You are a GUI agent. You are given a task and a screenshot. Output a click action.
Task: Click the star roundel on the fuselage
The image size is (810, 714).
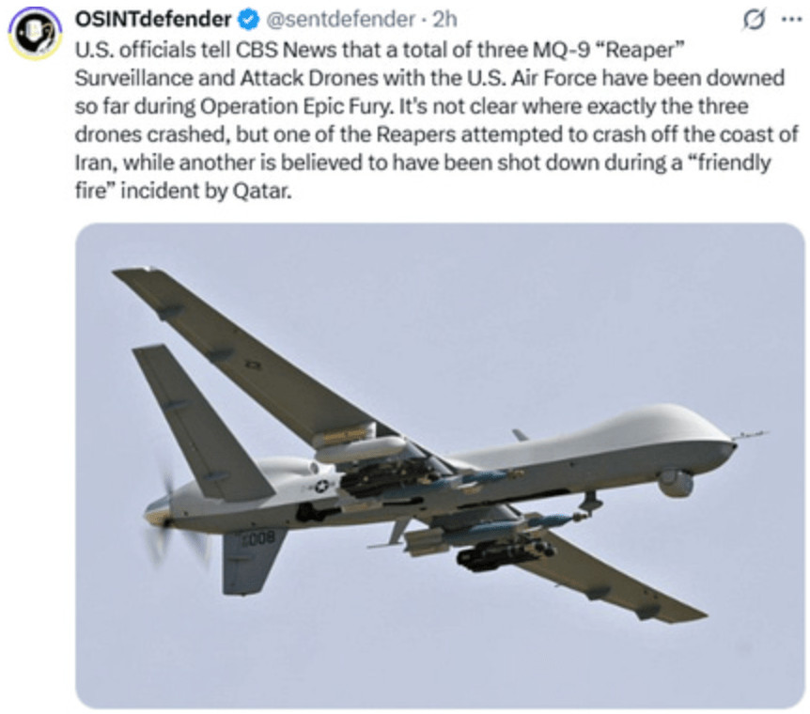pyautogui.click(x=321, y=486)
